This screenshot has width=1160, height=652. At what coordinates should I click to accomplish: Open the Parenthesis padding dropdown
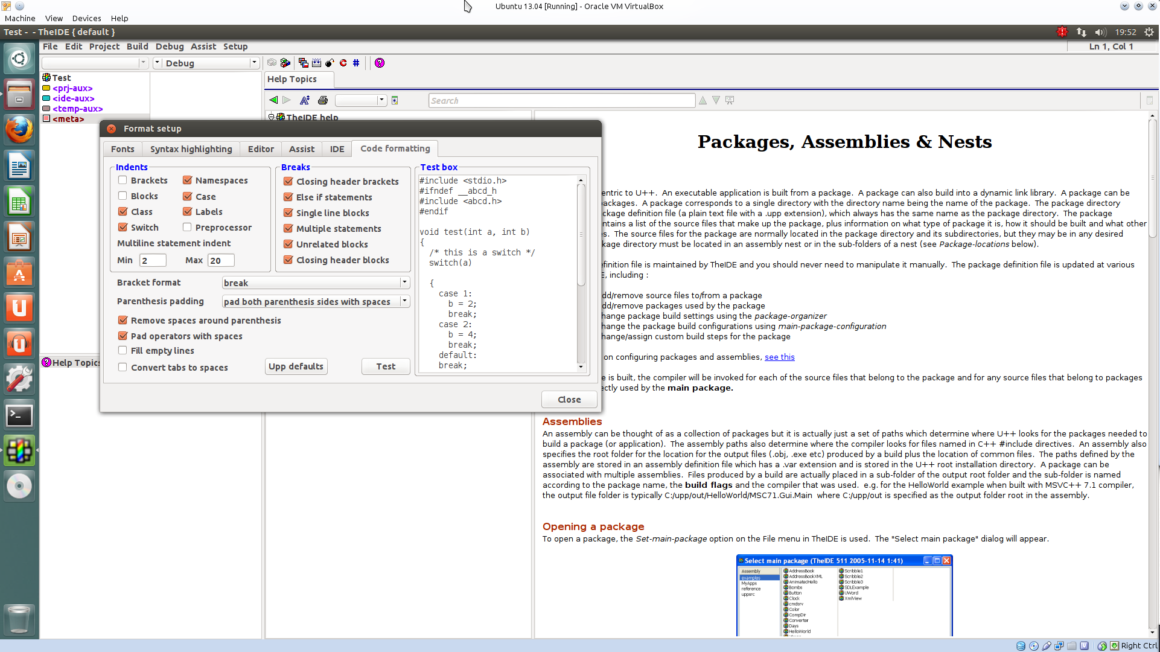click(x=404, y=301)
